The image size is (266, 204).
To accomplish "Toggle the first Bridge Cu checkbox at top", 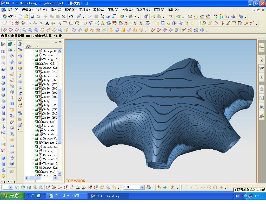I will click(x=36, y=51).
